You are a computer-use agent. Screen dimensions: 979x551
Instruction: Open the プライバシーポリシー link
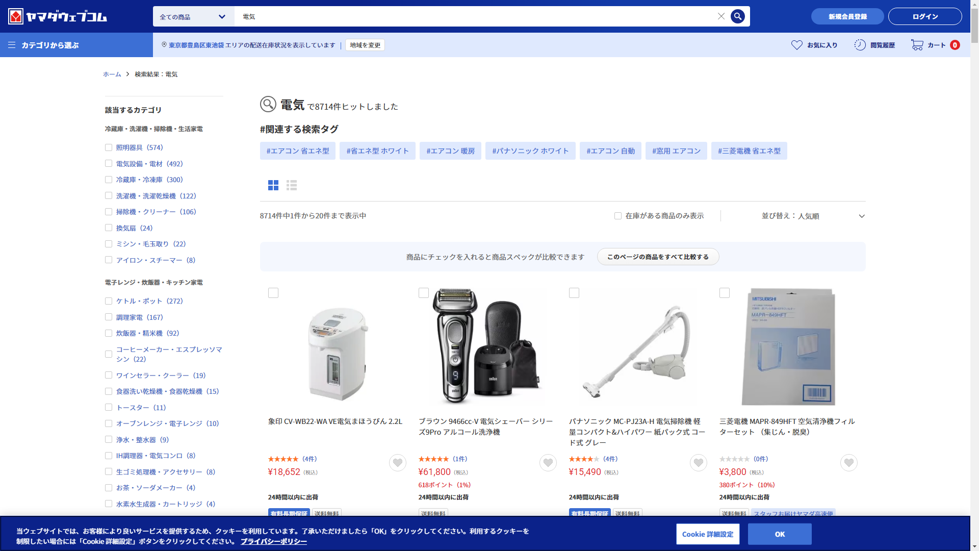(x=273, y=541)
